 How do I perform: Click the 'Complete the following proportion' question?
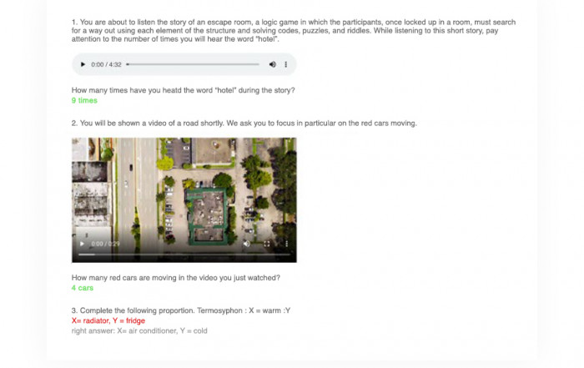tap(181, 310)
